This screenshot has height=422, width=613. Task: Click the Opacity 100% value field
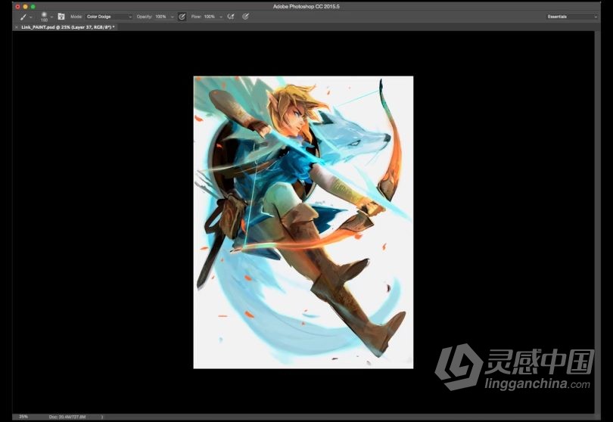click(x=161, y=16)
